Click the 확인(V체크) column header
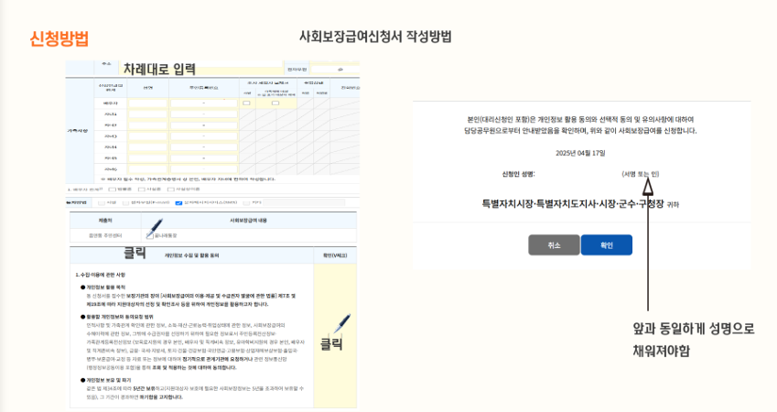The image size is (777, 412). point(335,255)
